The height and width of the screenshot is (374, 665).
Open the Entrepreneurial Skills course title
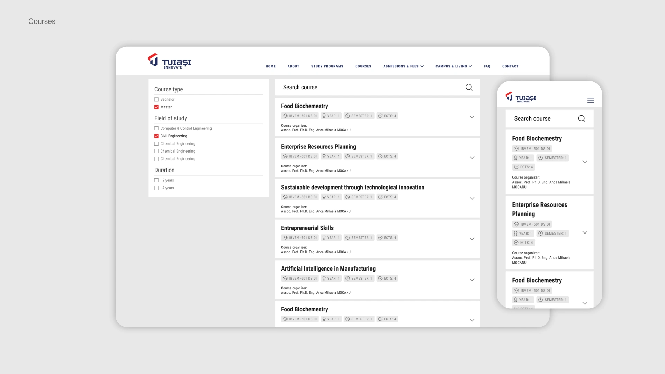coord(307,228)
